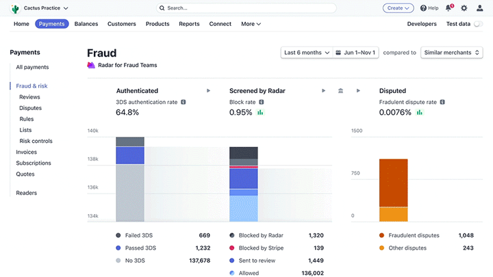Click info icon beside 3DS authentication rate
Image resolution: width=493 pixels, height=277 pixels.
coord(184,102)
